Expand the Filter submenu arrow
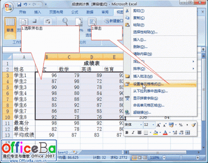 (x=193, y=61)
